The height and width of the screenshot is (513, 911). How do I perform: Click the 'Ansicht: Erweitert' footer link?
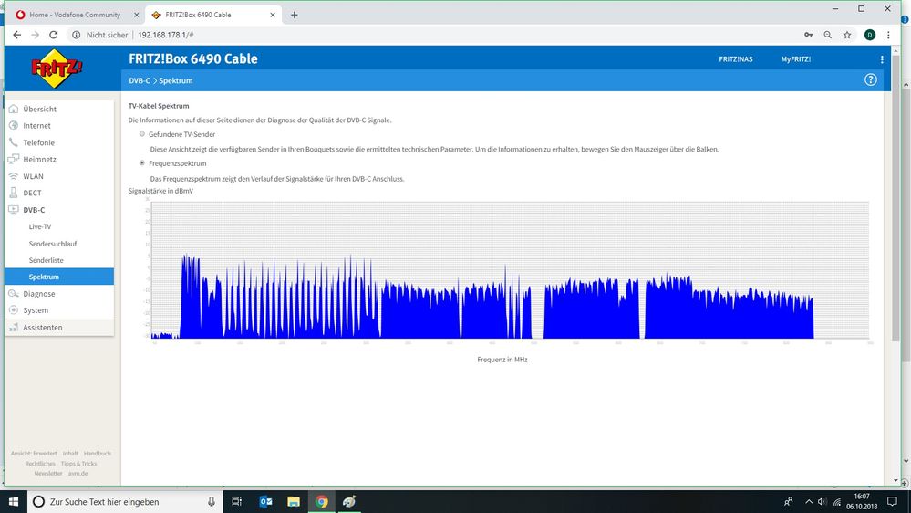point(34,453)
